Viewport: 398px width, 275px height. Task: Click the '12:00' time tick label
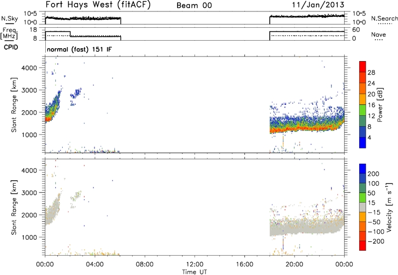click(195, 265)
